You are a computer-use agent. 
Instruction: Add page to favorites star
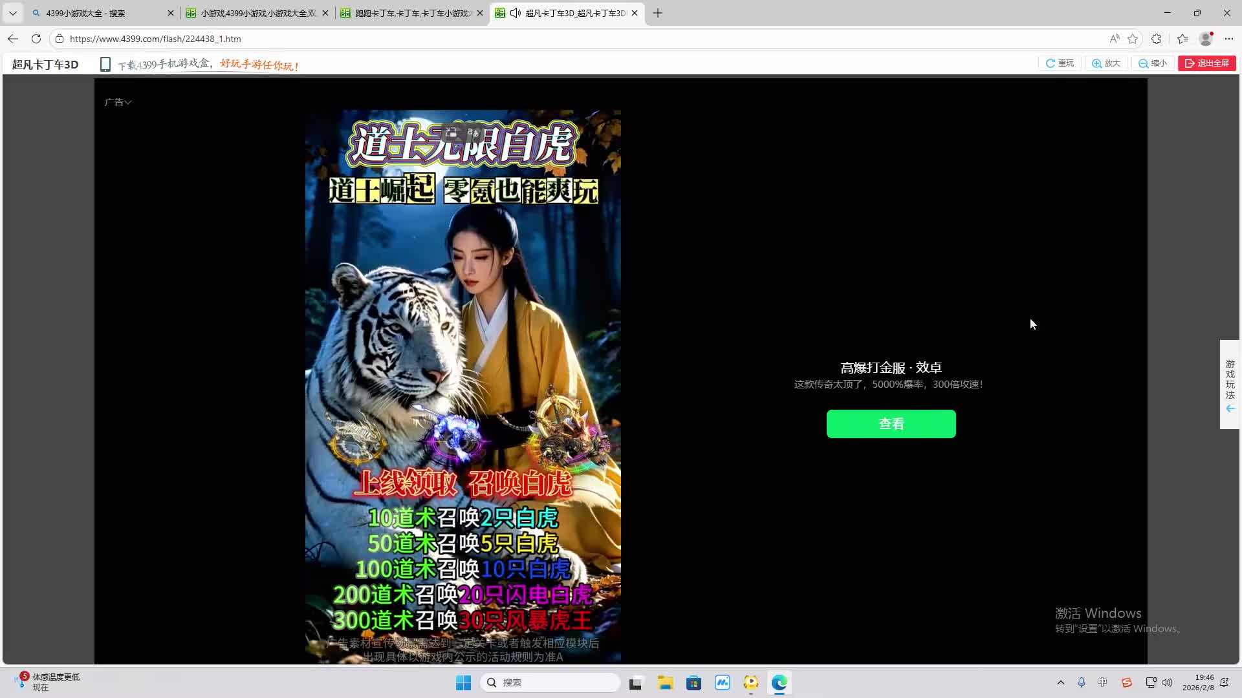tap(1133, 39)
